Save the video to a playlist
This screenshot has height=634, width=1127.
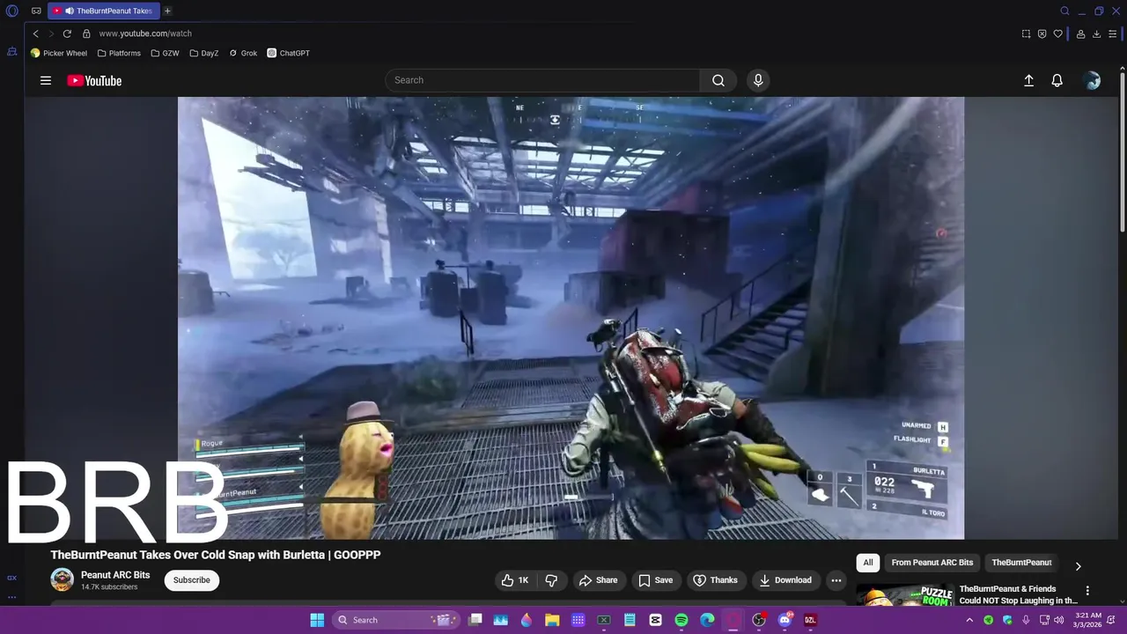point(656,580)
